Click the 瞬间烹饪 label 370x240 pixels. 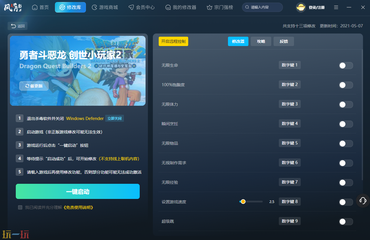point(170,124)
